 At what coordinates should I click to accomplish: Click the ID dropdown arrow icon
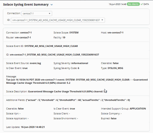[x=102, y=20]
